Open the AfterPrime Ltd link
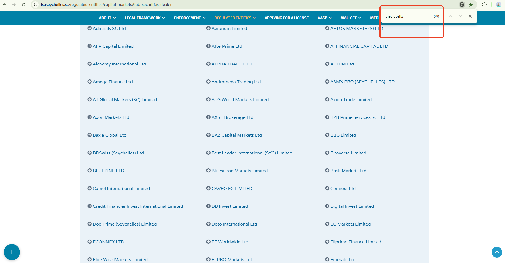The image size is (505, 263). click(227, 46)
